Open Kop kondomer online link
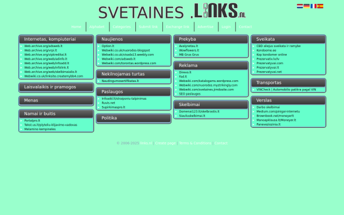Screen dimensions: 344x215 [x=272, y=55]
